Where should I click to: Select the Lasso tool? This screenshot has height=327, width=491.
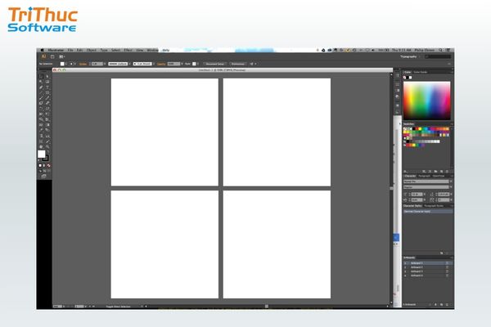pyautogui.click(x=47, y=82)
